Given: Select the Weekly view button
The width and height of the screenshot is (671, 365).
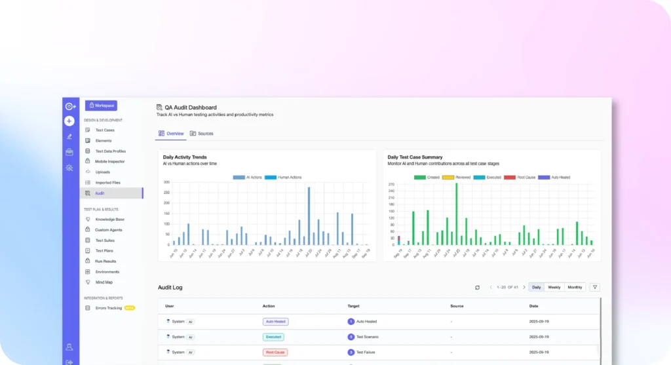Looking at the screenshot, I should tap(554, 287).
